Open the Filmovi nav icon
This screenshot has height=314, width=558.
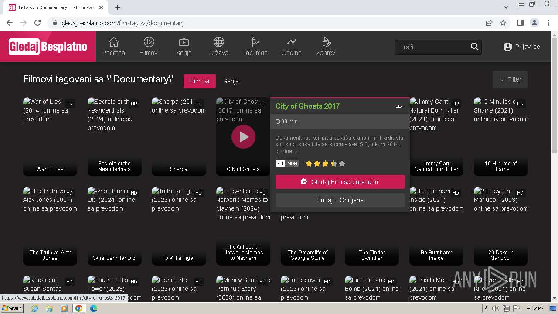tap(149, 42)
